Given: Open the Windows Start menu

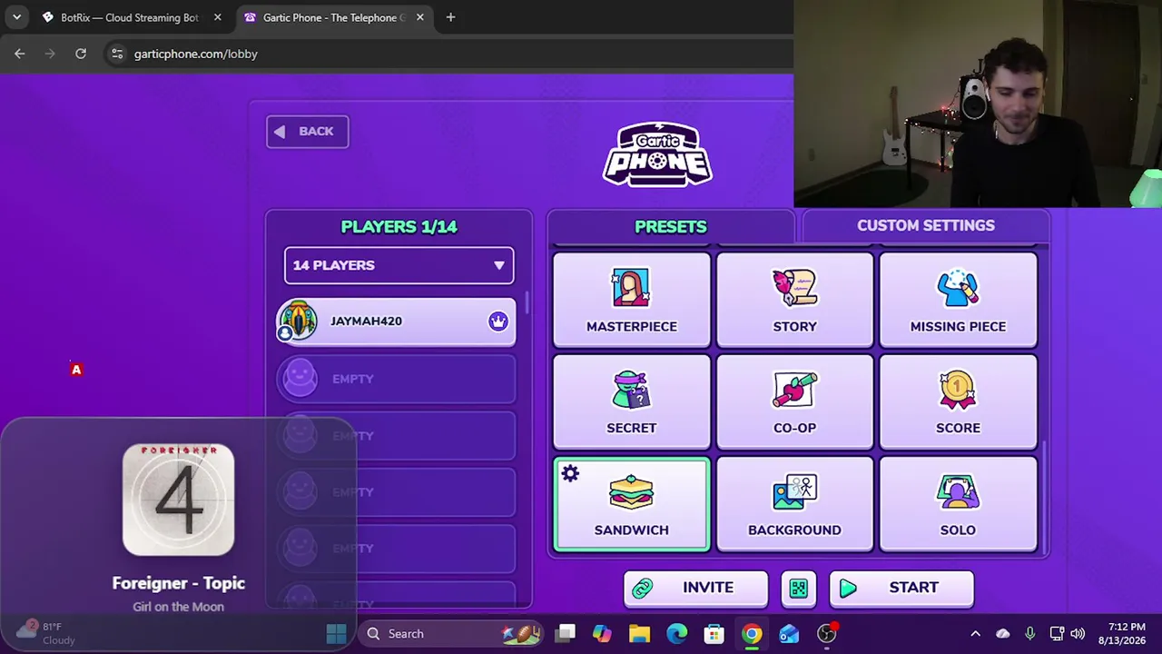Looking at the screenshot, I should (336, 634).
